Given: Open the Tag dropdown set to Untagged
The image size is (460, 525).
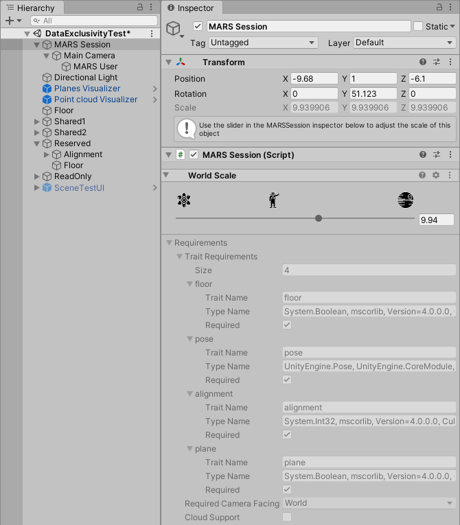Looking at the screenshot, I should coord(264,43).
